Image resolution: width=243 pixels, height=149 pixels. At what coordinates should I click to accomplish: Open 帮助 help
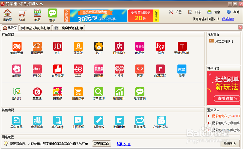(233, 12)
